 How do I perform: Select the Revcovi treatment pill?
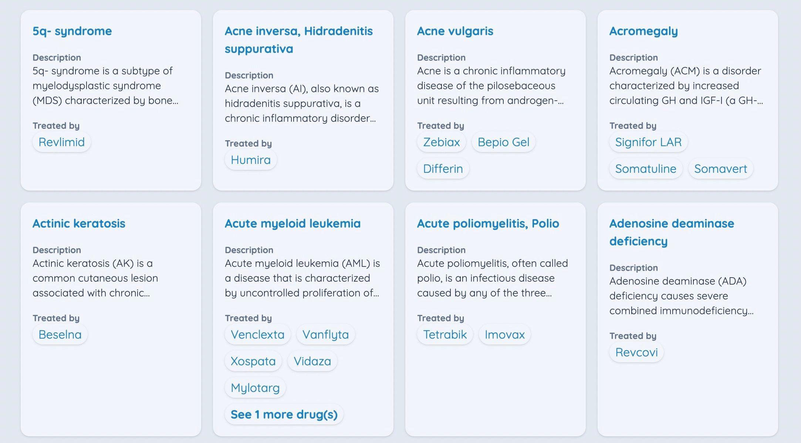point(636,352)
